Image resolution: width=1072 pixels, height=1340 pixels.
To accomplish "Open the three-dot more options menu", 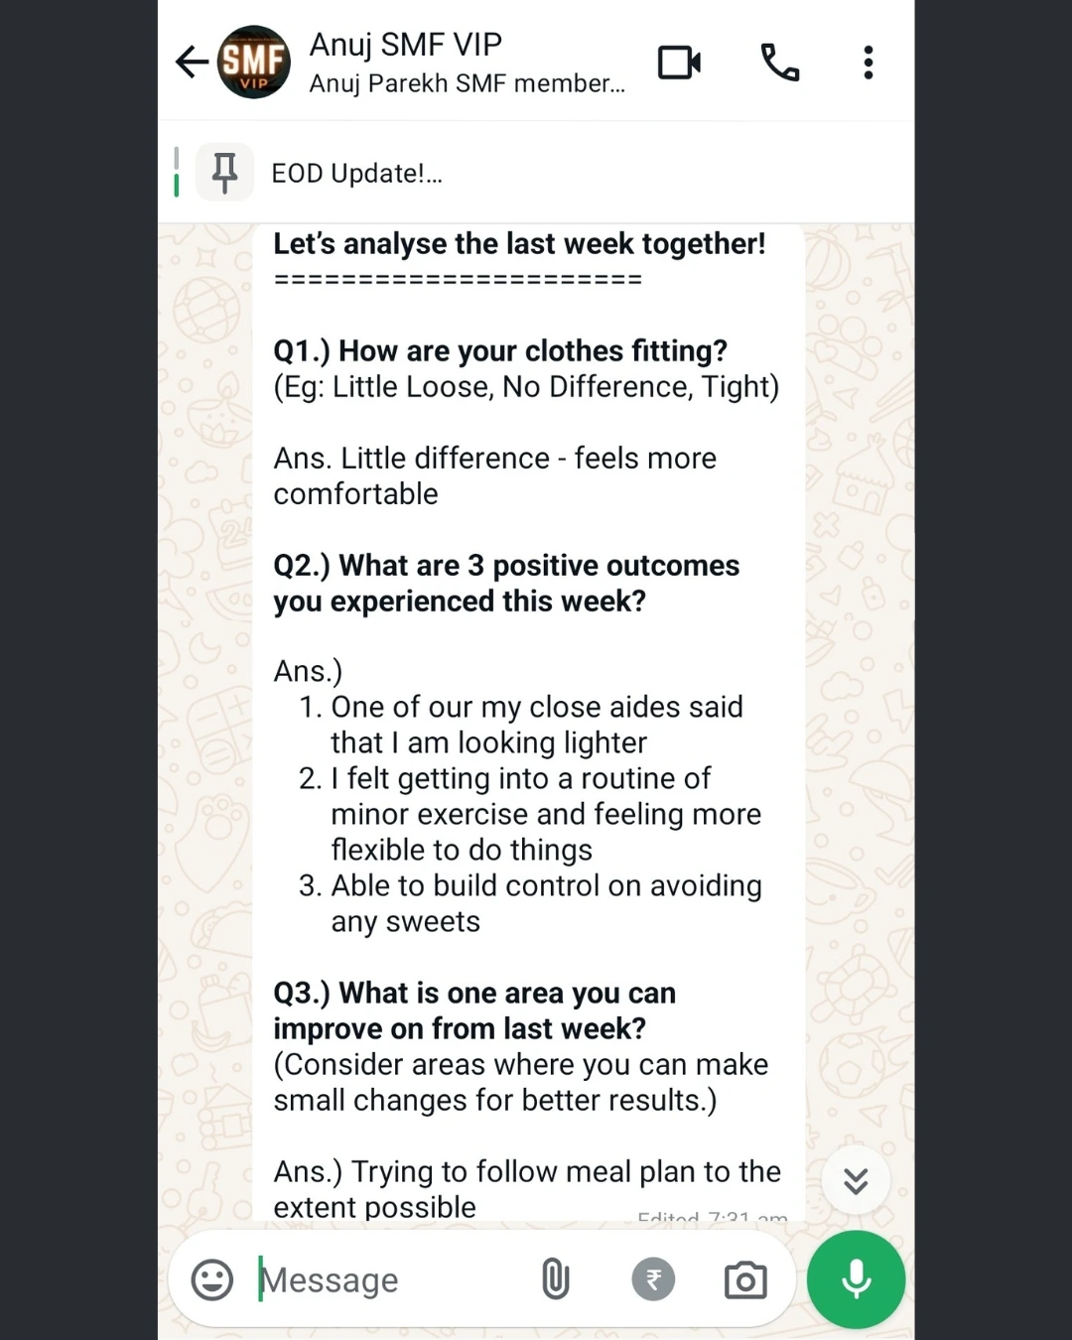I will point(869,63).
